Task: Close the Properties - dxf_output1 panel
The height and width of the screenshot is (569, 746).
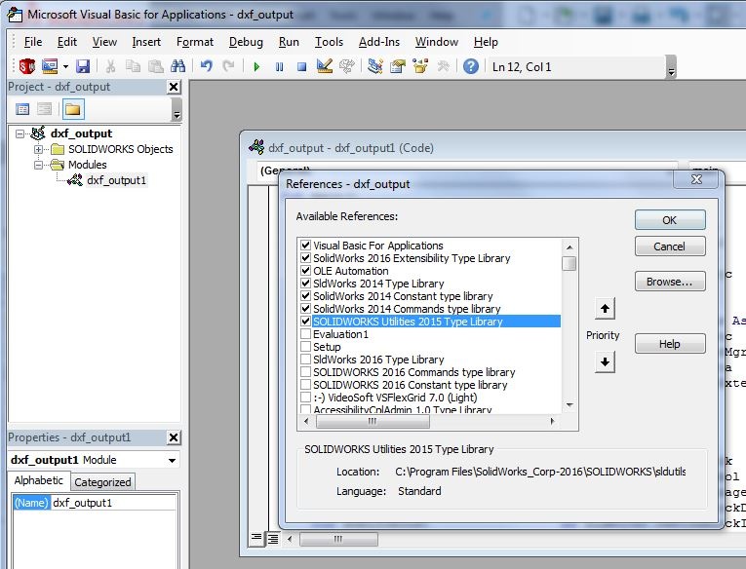Action: point(174,437)
